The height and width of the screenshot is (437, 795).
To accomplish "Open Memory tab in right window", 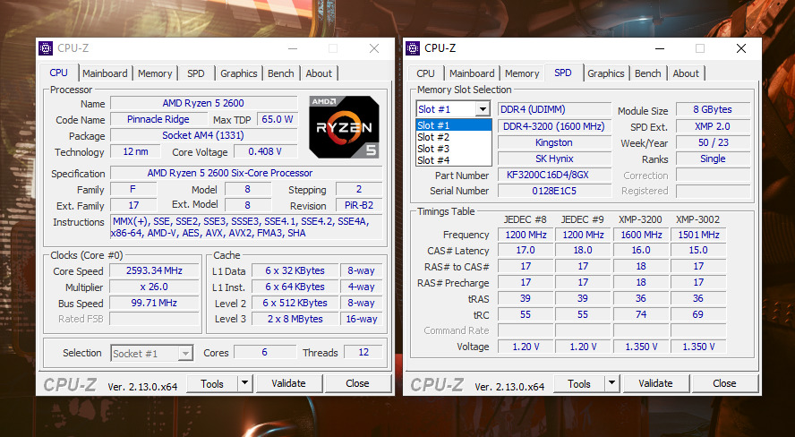I will pos(522,73).
